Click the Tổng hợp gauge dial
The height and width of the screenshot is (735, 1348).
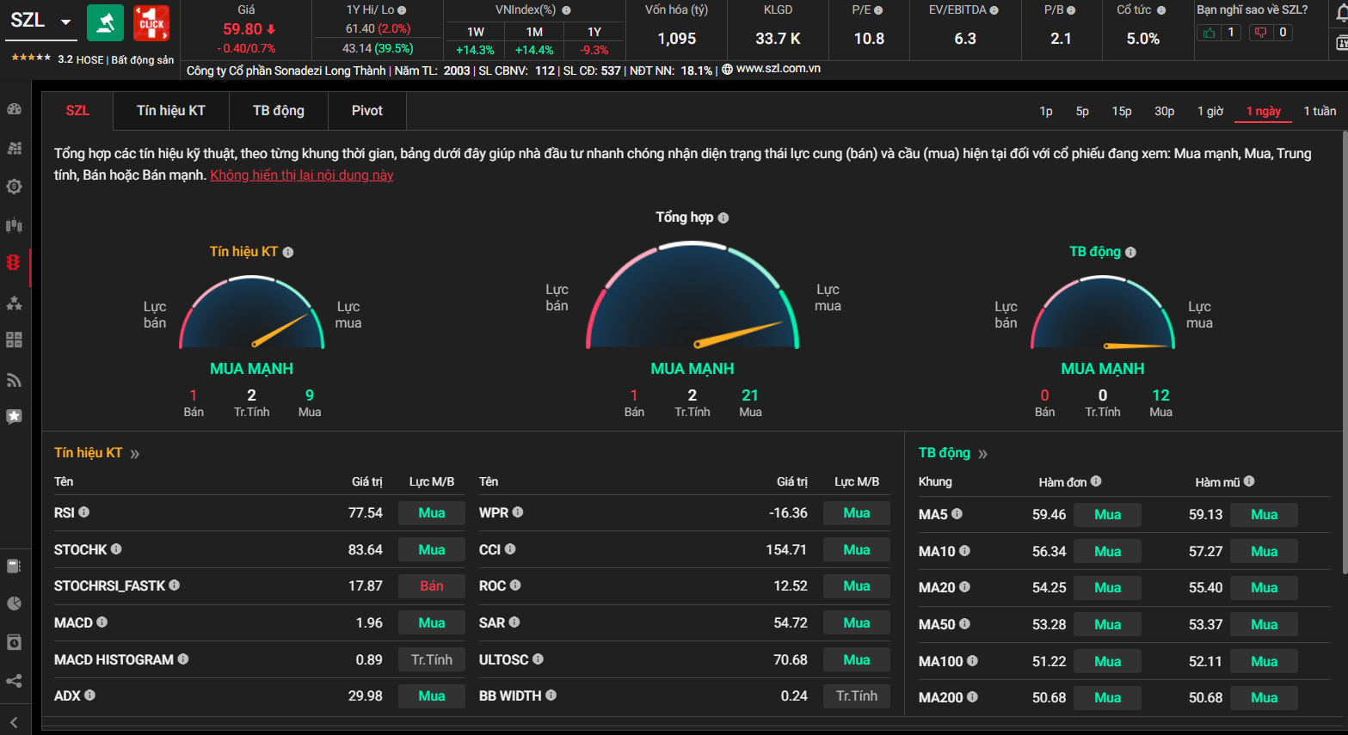click(x=692, y=301)
